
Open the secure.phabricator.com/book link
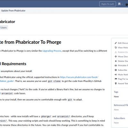(x=79, y=77)
